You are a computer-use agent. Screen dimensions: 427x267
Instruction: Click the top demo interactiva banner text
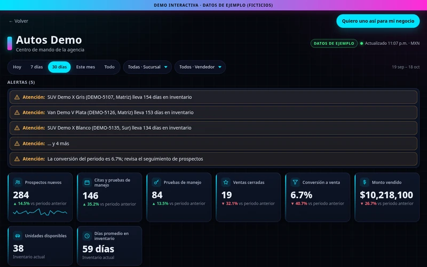point(213,5)
